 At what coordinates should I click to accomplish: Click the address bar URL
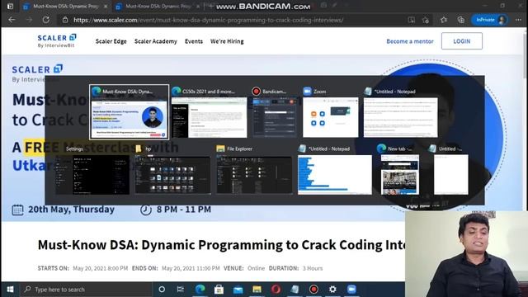tap(209, 20)
